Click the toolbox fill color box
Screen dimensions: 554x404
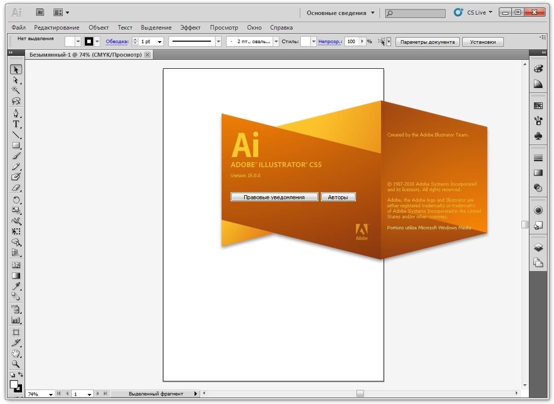click(14, 384)
